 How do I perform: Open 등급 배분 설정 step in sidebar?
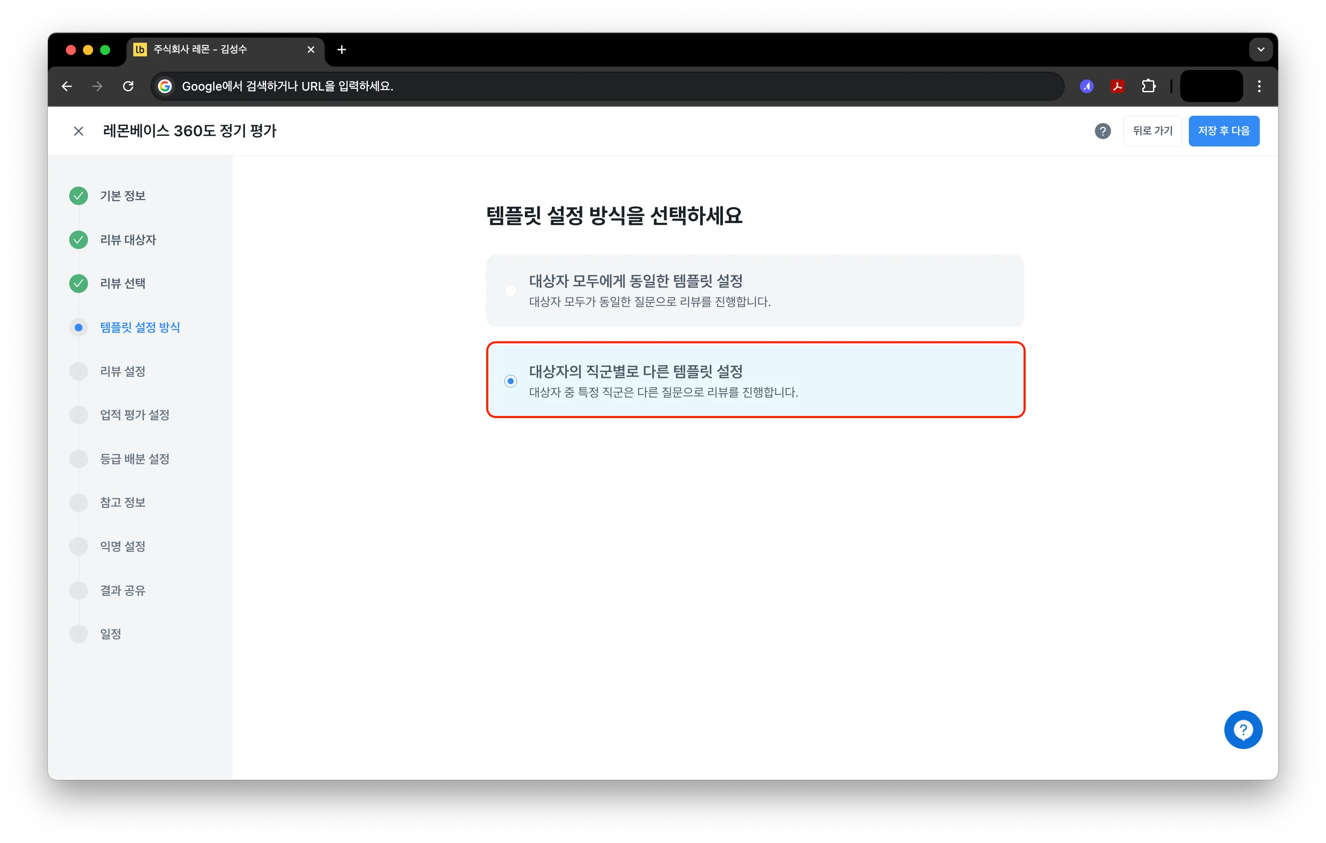tap(135, 459)
